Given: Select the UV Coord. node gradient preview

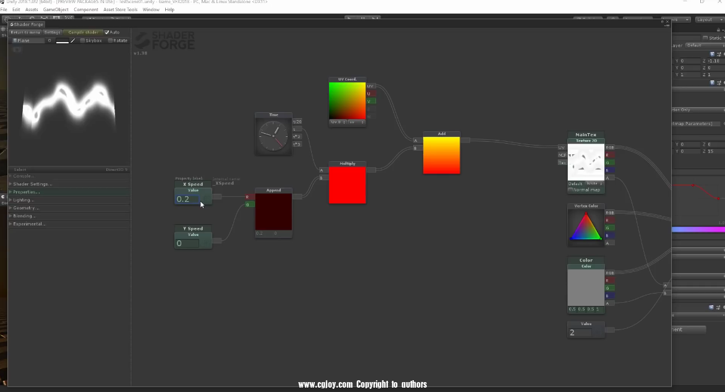Looking at the screenshot, I should (x=347, y=101).
